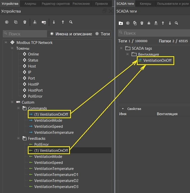Click the import icon in Devices toolbar
190x193 pixels.
pyautogui.click(x=35, y=22)
